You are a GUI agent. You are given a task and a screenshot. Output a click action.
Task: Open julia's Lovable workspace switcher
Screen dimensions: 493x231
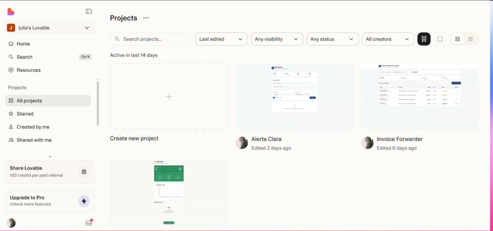[x=48, y=28]
